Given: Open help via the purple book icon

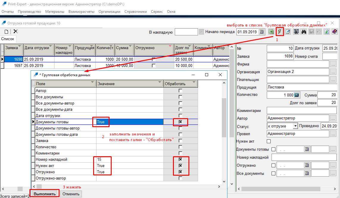Looking at the screenshot, I should [335, 32].
